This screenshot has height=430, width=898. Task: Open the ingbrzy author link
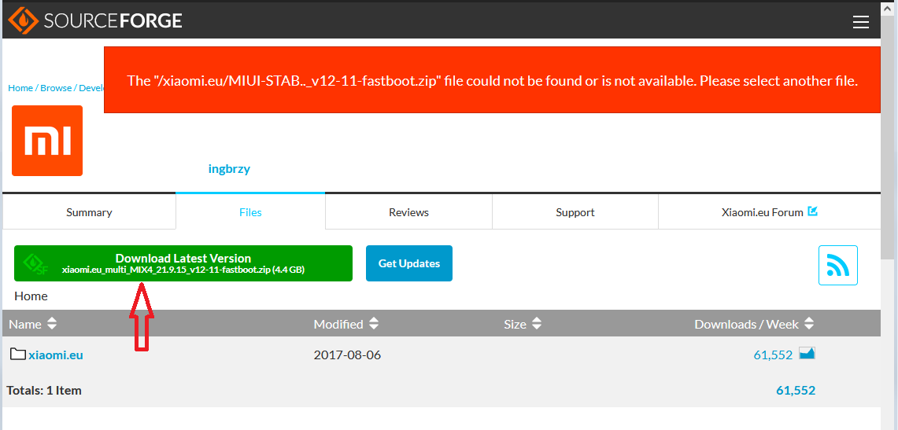(229, 169)
